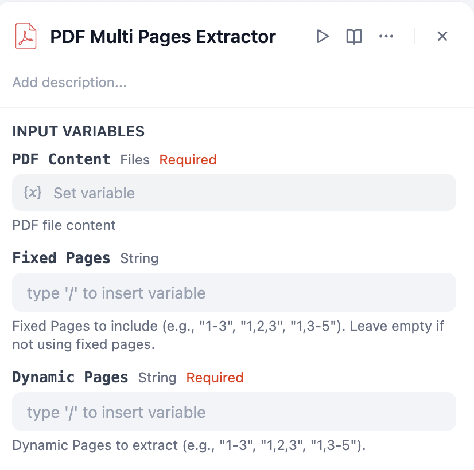Click the 'PDF file content' helper text

tap(64, 225)
